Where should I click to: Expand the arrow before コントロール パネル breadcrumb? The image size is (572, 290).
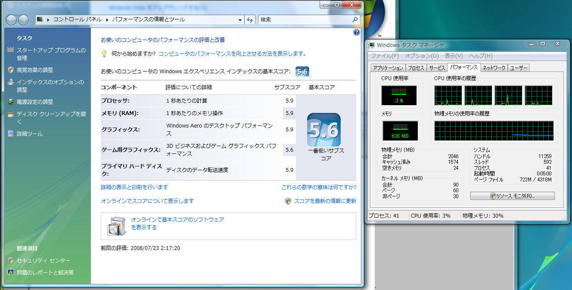pos(48,20)
